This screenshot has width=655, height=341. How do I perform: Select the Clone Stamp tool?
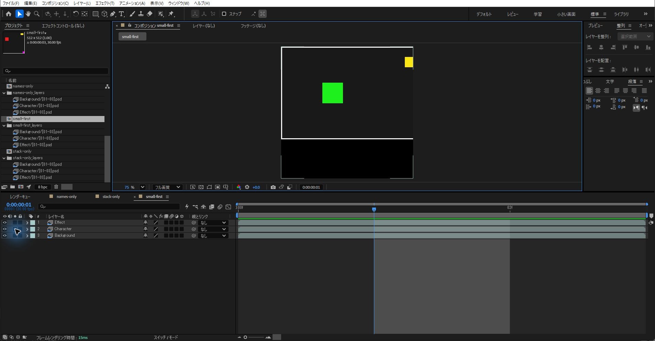141,14
